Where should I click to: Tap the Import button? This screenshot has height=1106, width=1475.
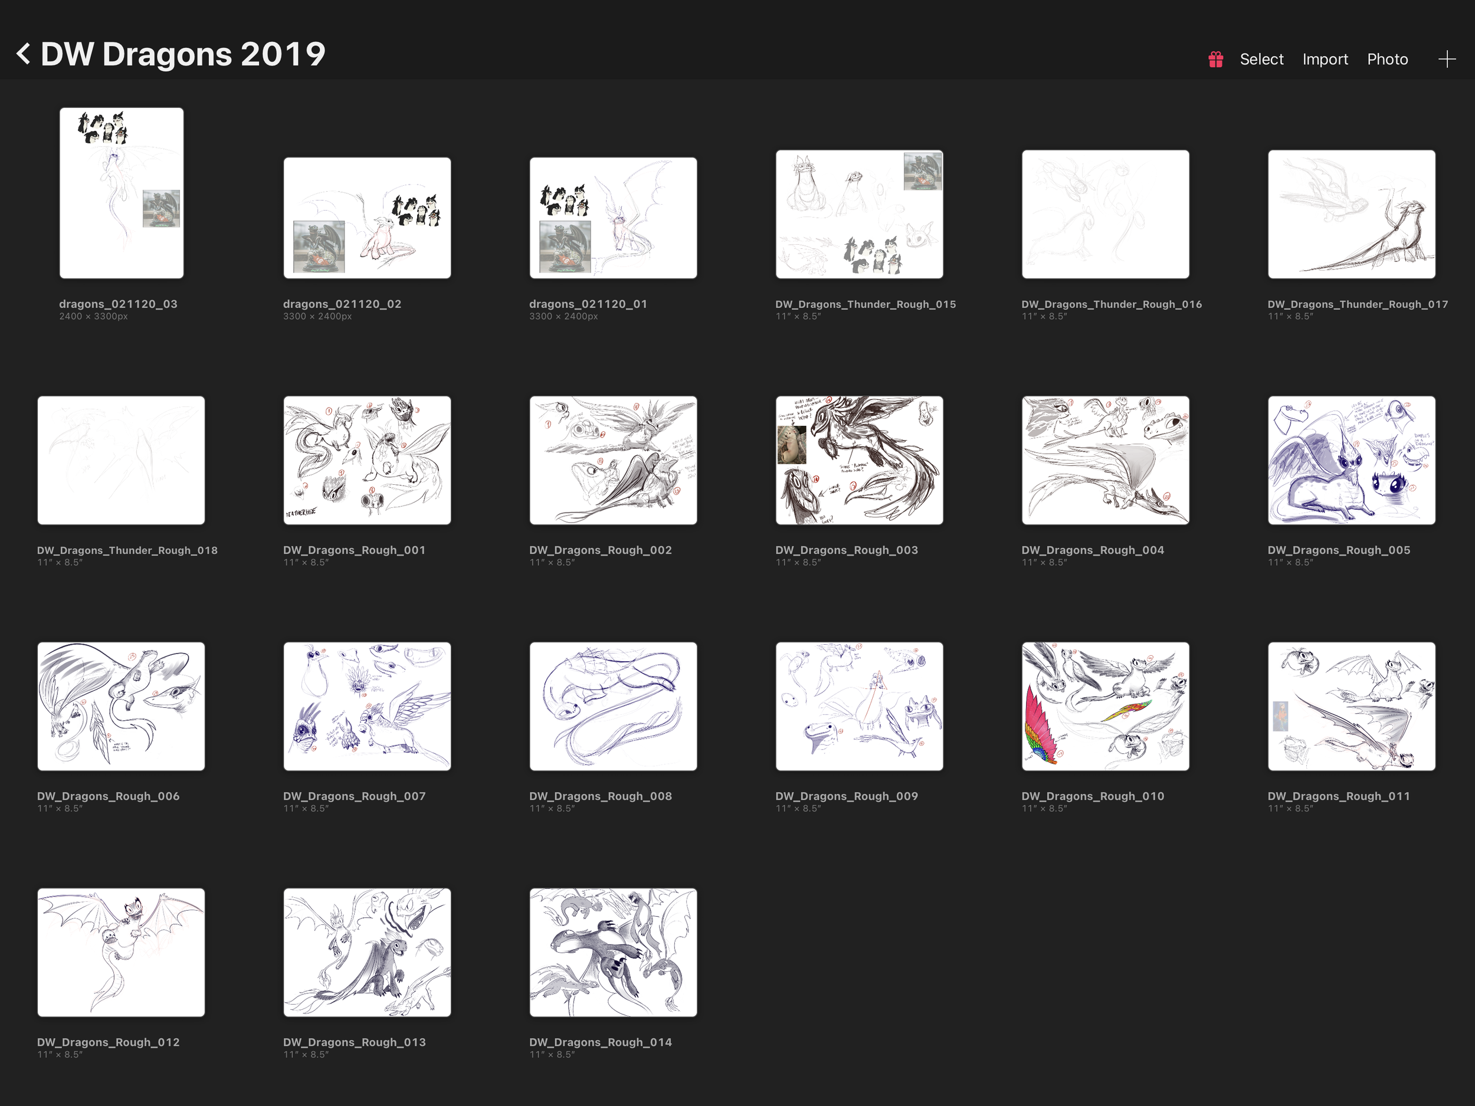(x=1325, y=60)
